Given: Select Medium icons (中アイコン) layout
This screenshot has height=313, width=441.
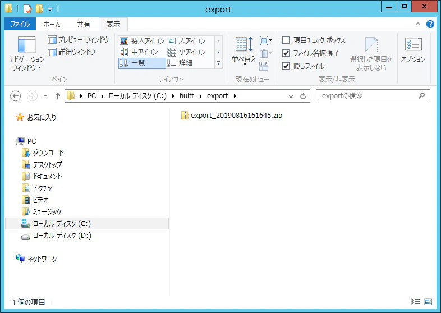Looking at the screenshot, I should coord(139,52).
